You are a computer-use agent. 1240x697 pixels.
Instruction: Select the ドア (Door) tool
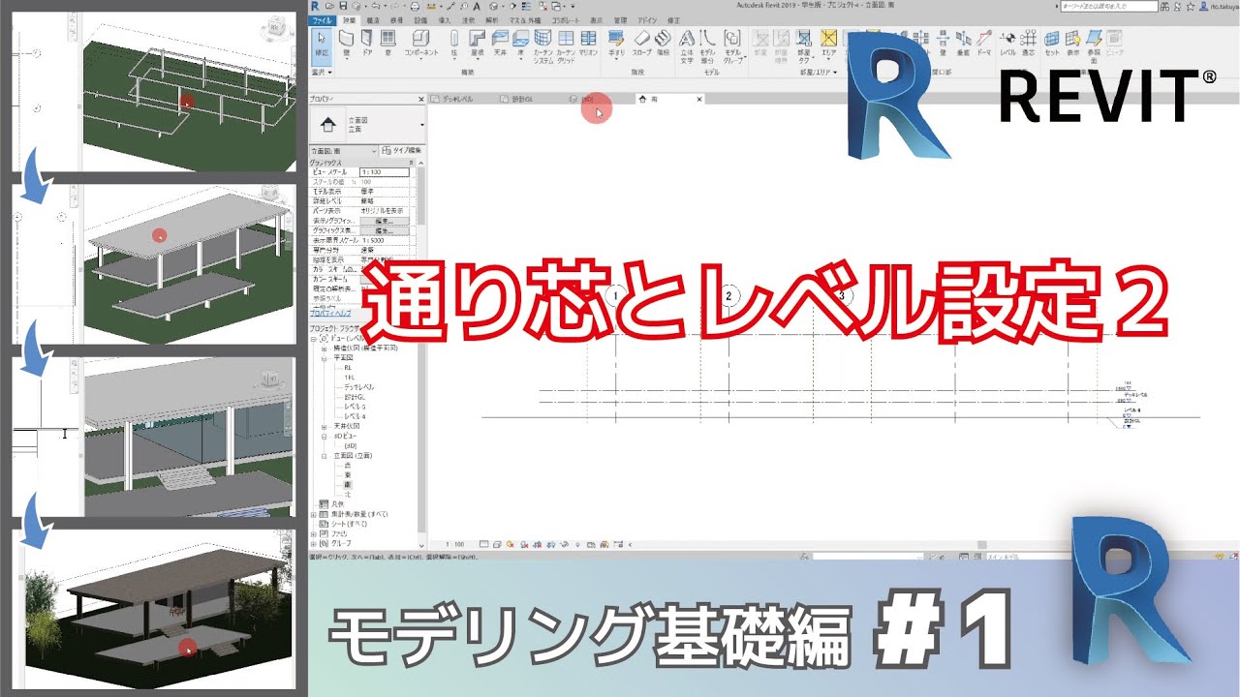(366, 43)
